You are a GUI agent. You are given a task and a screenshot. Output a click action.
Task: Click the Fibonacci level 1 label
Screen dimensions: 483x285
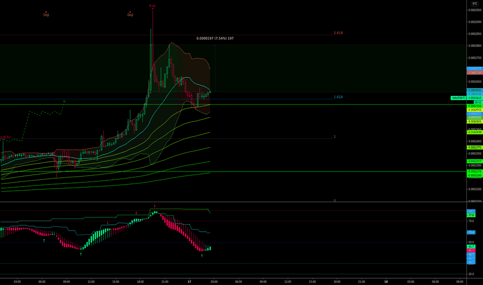[x=335, y=136]
